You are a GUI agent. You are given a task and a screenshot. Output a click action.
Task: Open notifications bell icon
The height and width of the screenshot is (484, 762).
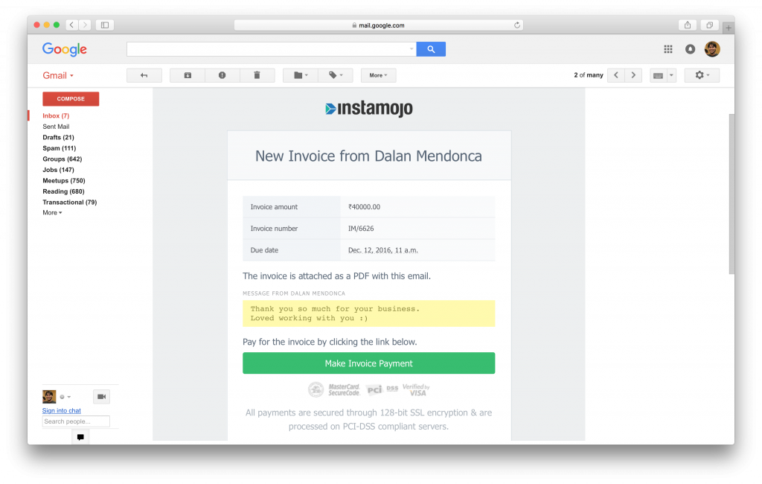click(x=690, y=49)
